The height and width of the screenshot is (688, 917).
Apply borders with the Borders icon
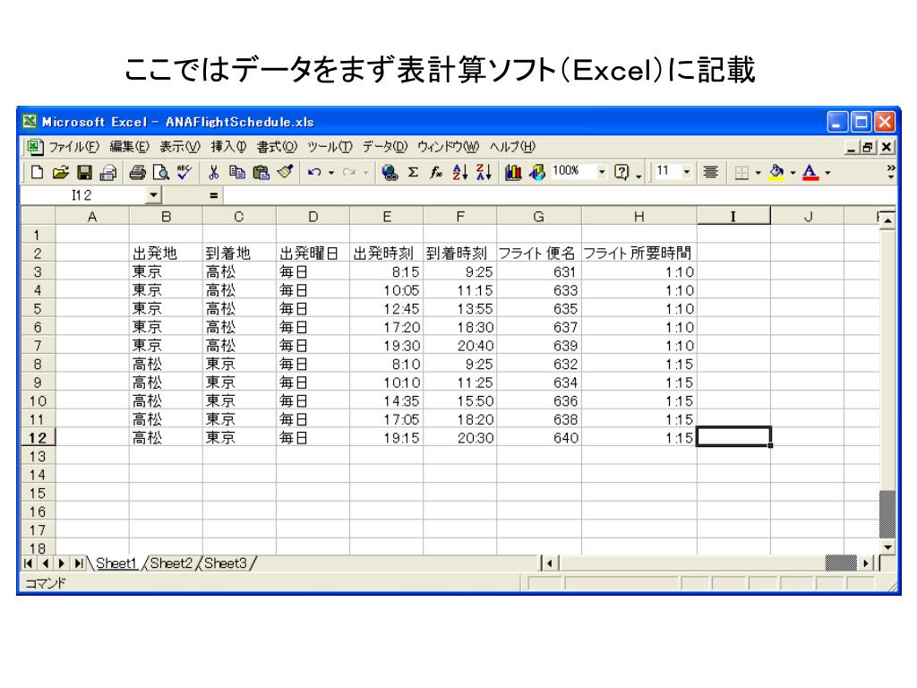(x=741, y=173)
